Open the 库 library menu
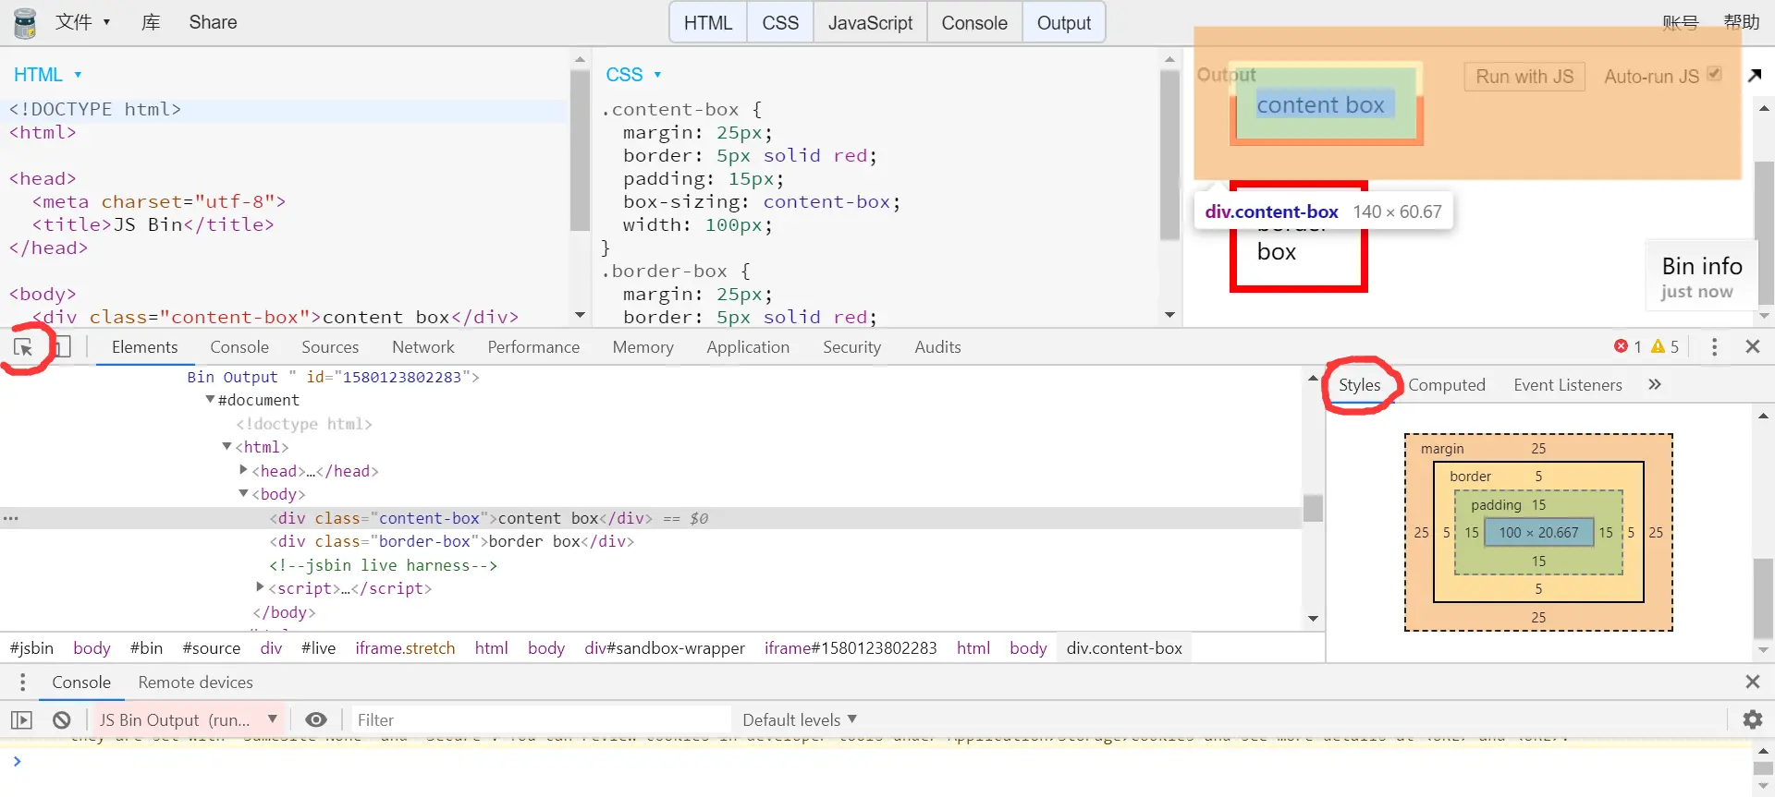The height and width of the screenshot is (797, 1775). pyautogui.click(x=151, y=22)
